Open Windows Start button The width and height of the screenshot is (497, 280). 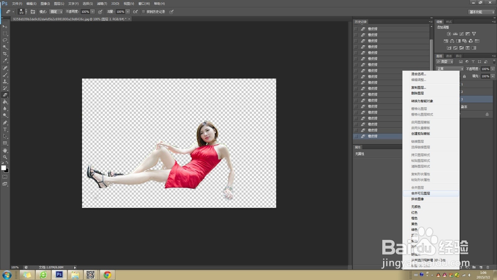point(7,275)
